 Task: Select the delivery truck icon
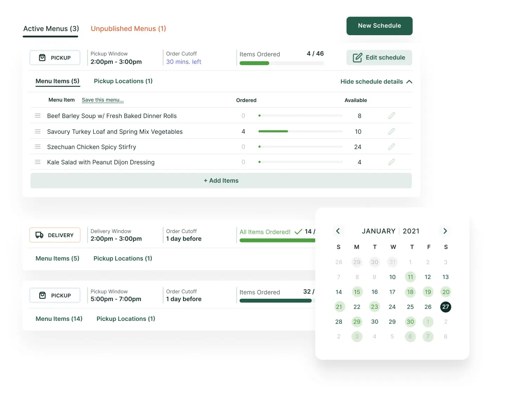click(x=40, y=235)
